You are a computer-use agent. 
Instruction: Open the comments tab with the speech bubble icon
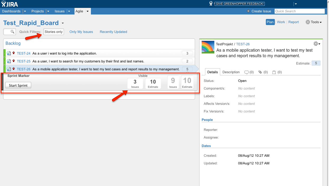click(x=249, y=72)
